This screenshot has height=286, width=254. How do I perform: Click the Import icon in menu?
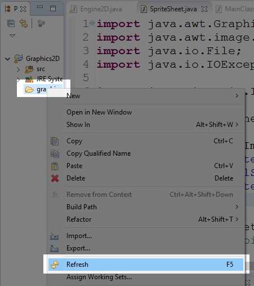click(x=55, y=236)
